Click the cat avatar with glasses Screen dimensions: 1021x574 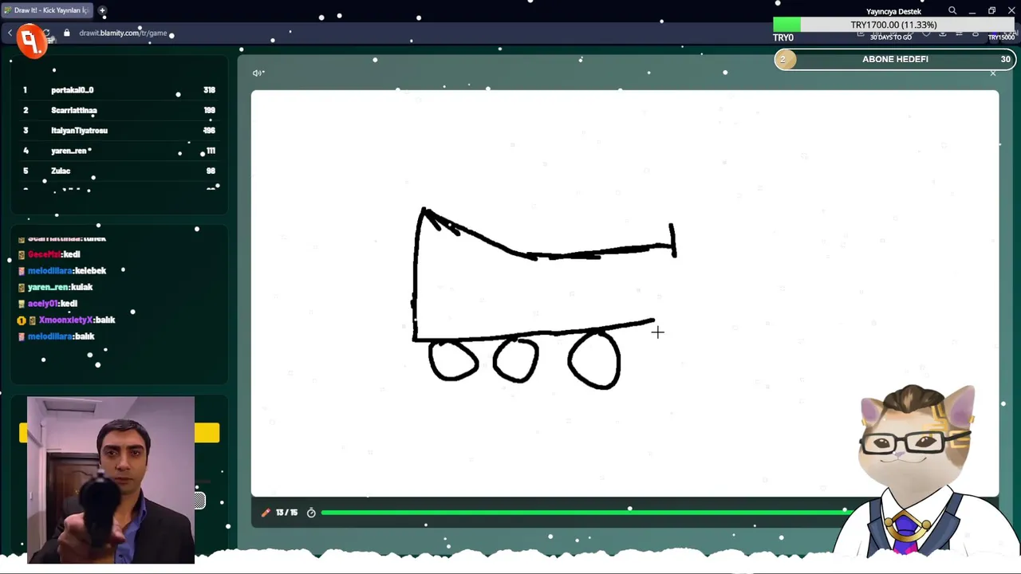pos(917,469)
